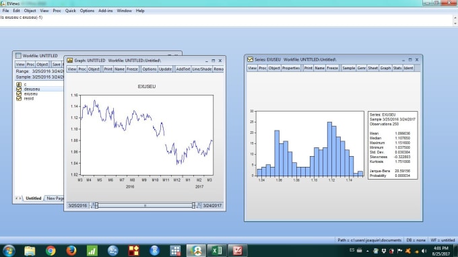Click Object button in the Workfile window
Screen dimensions: 458x257
42,64
